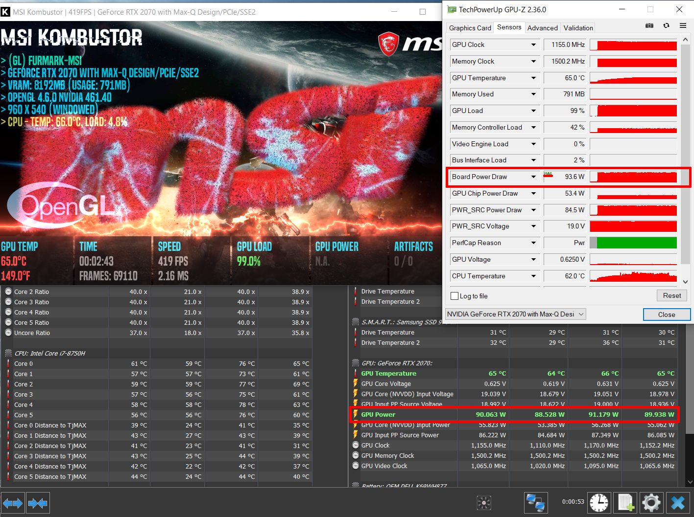Open the GPU-Z hamburger menu
Image resolution: width=694 pixels, height=517 pixels.
tap(683, 25)
